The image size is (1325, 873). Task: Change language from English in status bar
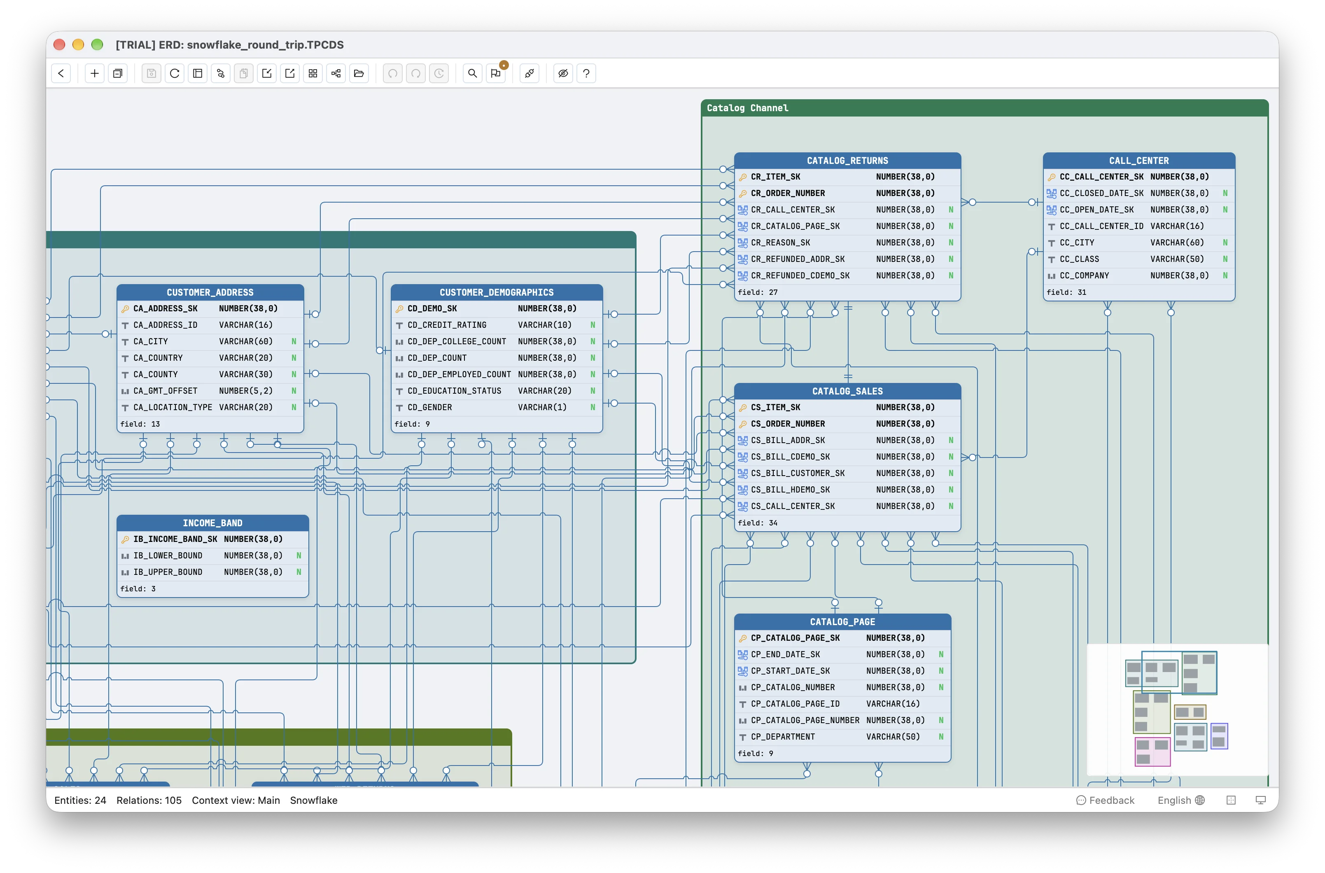(x=1181, y=800)
